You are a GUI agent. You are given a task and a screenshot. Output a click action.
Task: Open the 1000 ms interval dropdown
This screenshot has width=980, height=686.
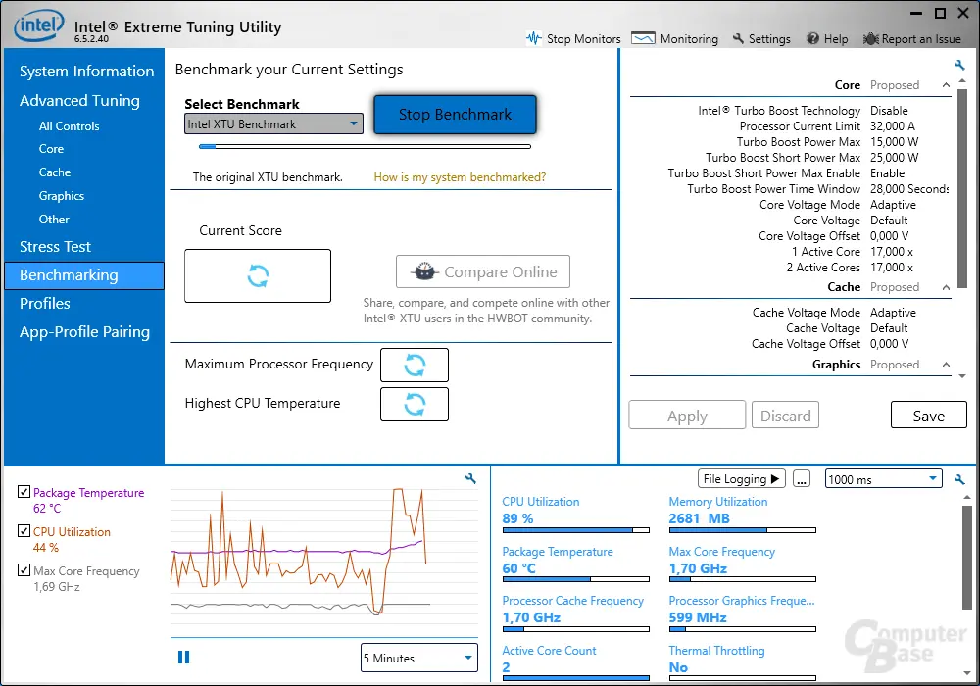click(x=883, y=479)
